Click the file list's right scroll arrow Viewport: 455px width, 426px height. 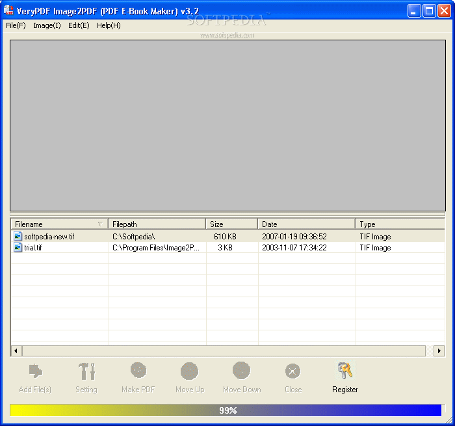439,351
